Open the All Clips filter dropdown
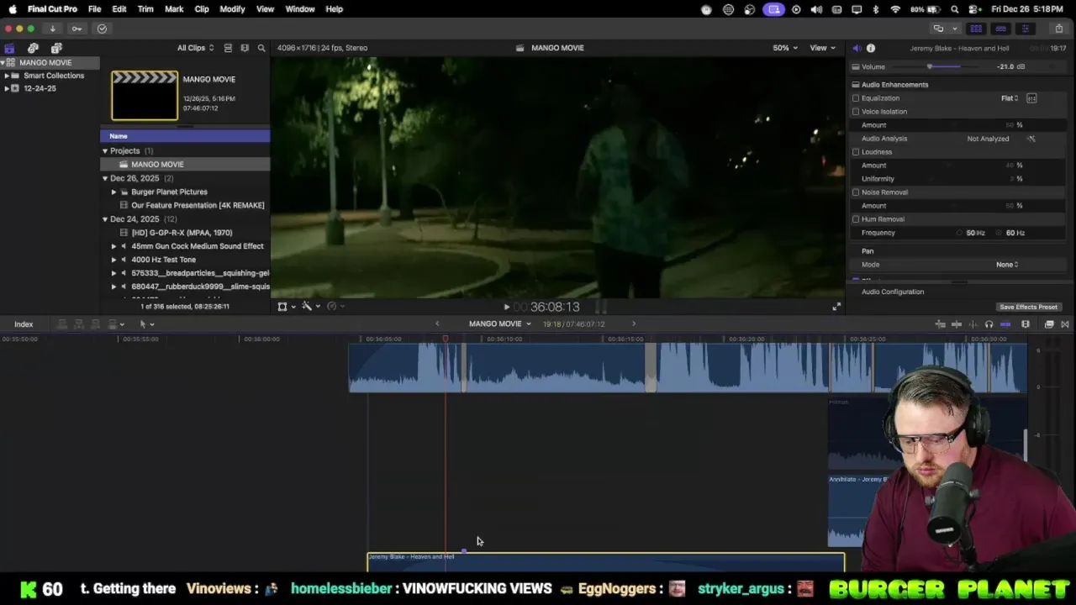This screenshot has height=605, width=1076. pyautogui.click(x=195, y=48)
